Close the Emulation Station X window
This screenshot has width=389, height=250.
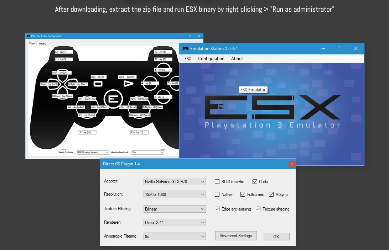point(356,49)
